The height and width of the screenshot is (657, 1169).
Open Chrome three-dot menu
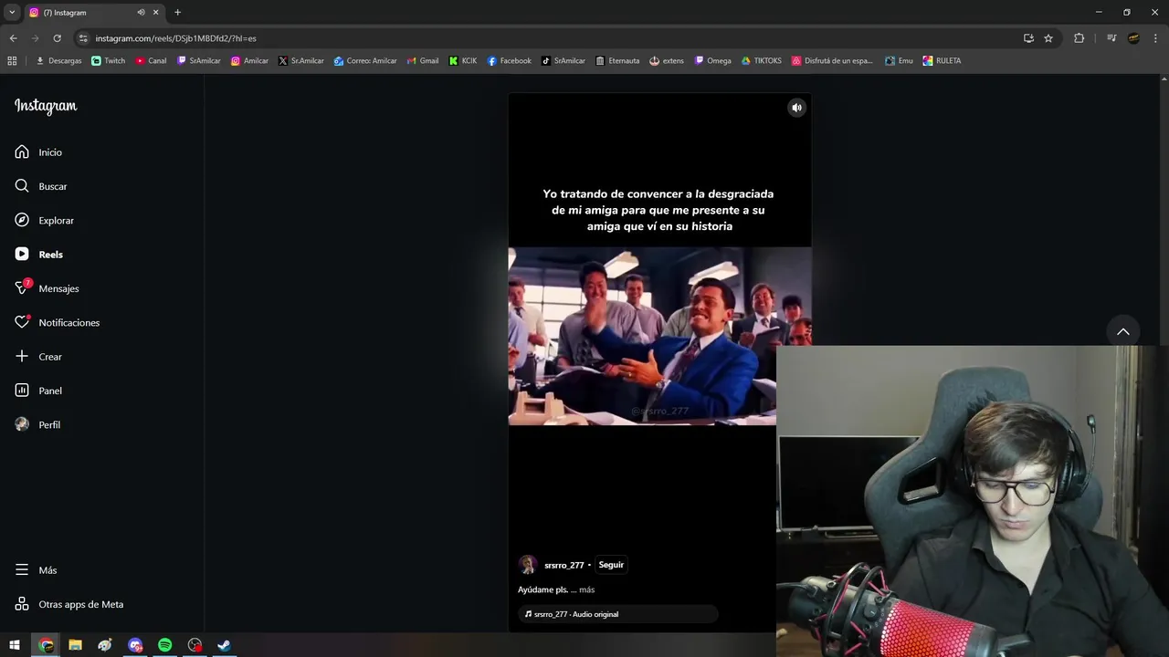point(1154,38)
